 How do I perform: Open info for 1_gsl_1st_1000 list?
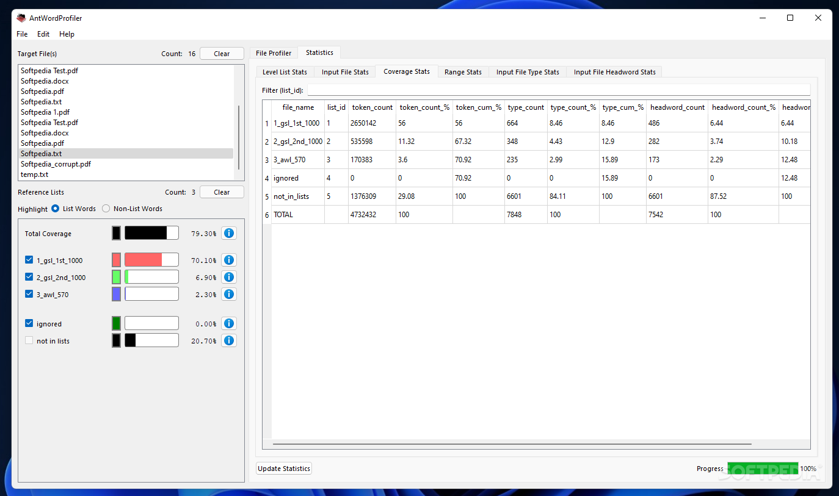click(229, 260)
